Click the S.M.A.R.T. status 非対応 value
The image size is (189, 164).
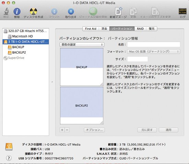click(123, 154)
